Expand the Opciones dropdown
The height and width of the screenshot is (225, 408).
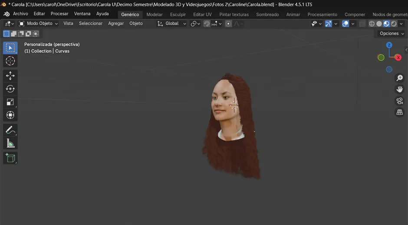(x=392, y=33)
